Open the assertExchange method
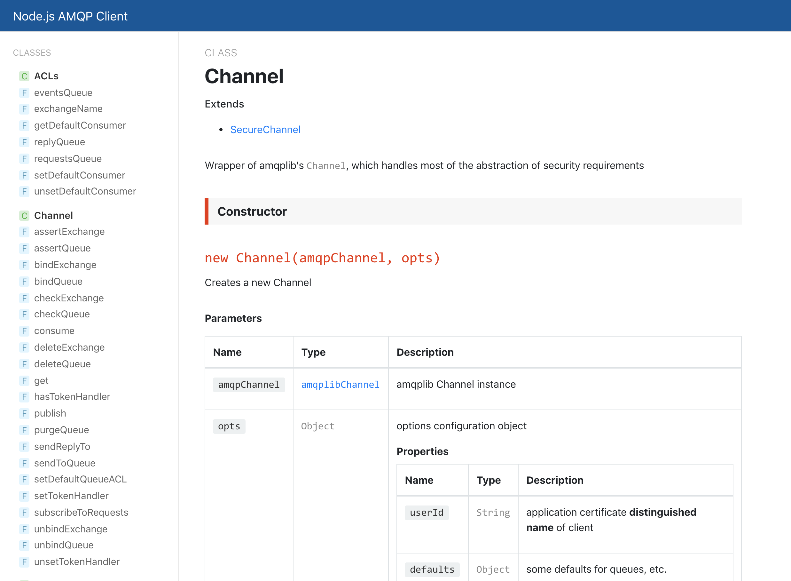791x581 pixels. coord(69,232)
